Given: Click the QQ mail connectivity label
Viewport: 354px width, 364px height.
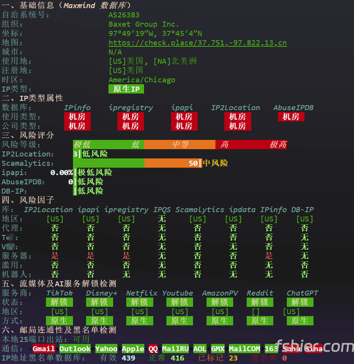Looking at the screenshot, I should 153,349.
